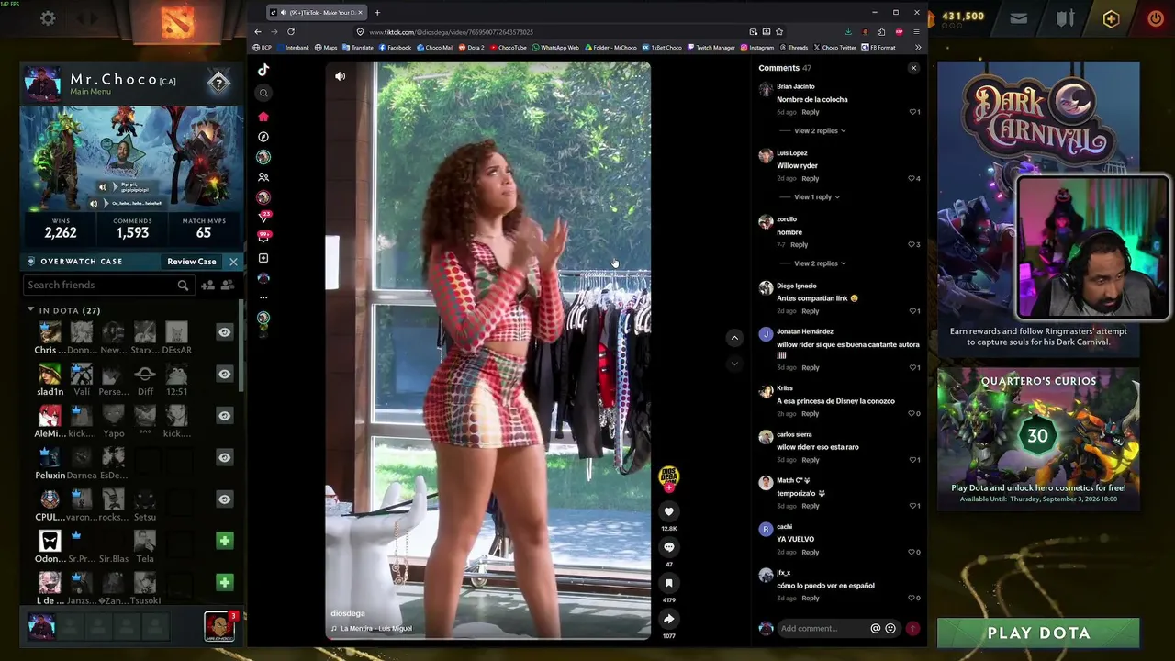This screenshot has width=1175, height=661.
Task: Open TikTok activity inbox with 23 badge
Action: tap(264, 218)
